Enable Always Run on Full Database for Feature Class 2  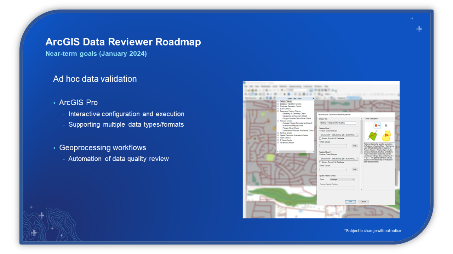click(x=320, y=162)
